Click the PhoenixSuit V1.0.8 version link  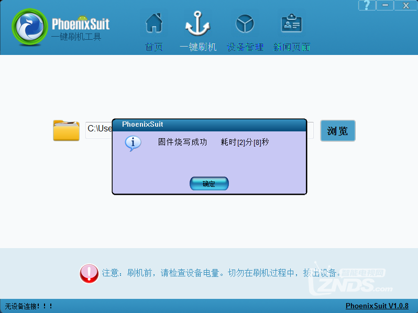pos(377,306)
